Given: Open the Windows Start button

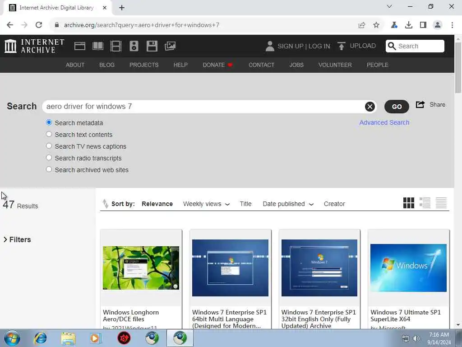Looking at the screenshot, I should click(x=12, y=338).
